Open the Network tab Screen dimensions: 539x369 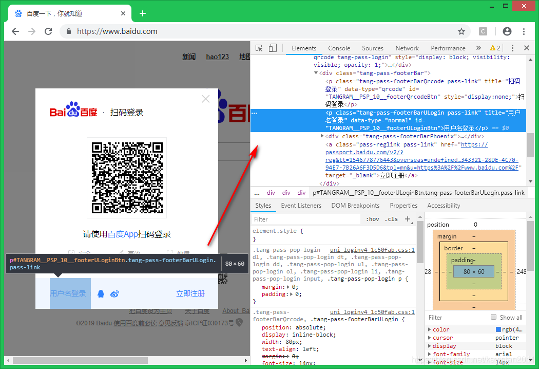(407, 48)
